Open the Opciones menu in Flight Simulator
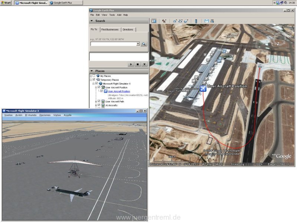This screenshot has height=223, width=297. tap(45, 115)
